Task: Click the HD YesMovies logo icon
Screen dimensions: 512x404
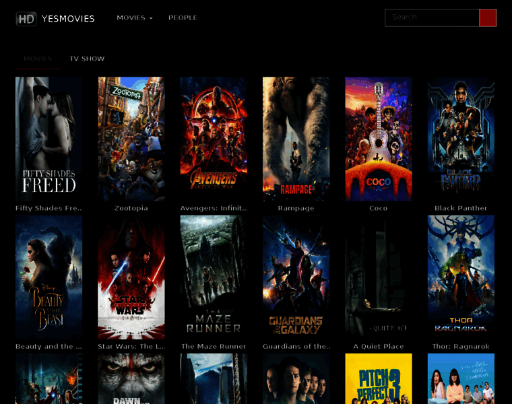Action: 26,19
